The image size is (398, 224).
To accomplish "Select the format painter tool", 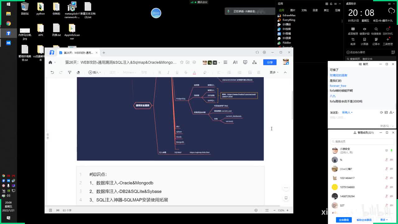I will (x=70, y=72).
